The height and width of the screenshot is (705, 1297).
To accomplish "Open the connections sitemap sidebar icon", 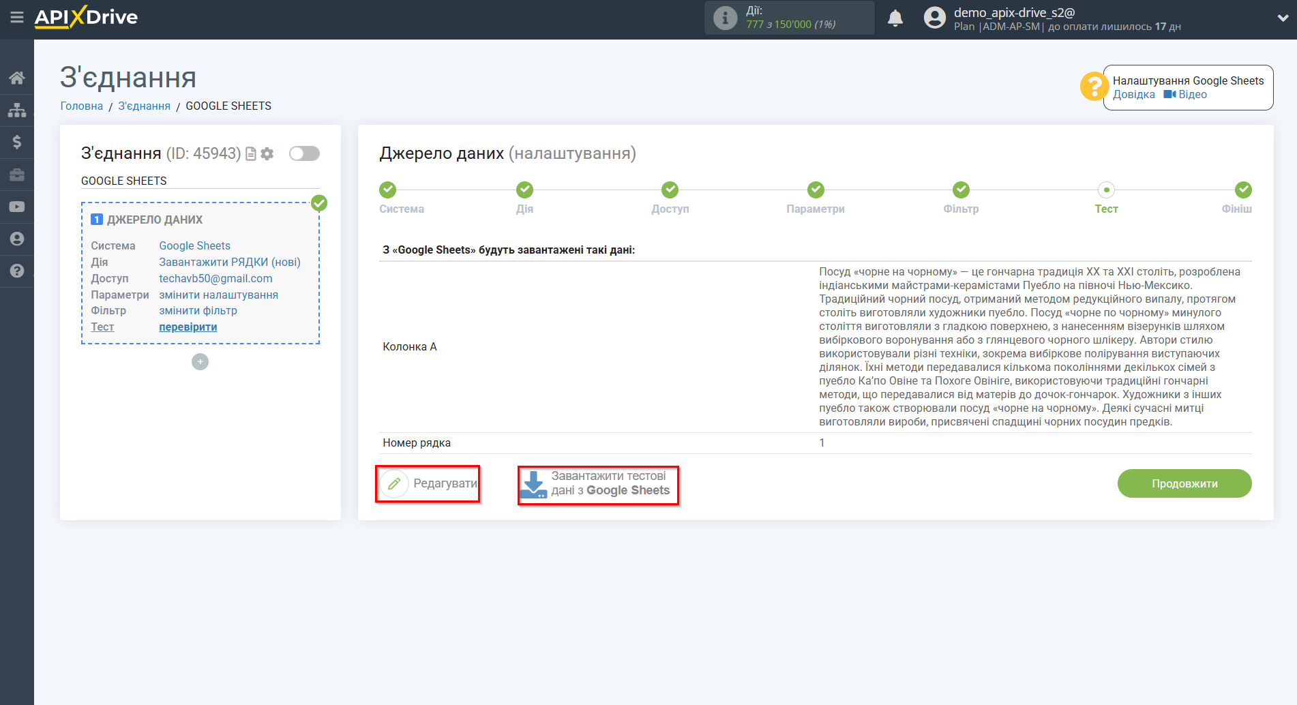I will [x=17, y=110].
